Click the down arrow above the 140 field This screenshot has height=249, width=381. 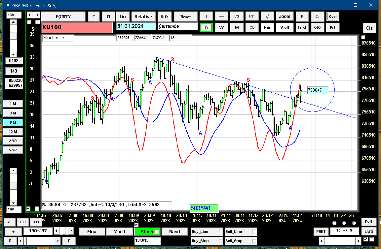coord(13,203)
